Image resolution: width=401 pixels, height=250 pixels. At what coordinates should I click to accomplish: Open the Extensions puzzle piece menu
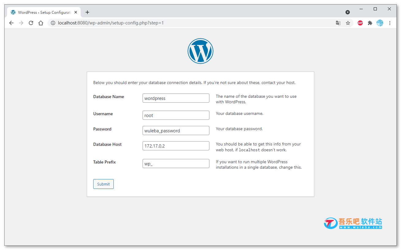point(370,23)
